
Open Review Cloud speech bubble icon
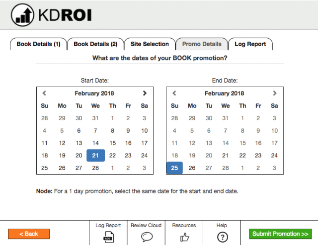tap(147, 237)
